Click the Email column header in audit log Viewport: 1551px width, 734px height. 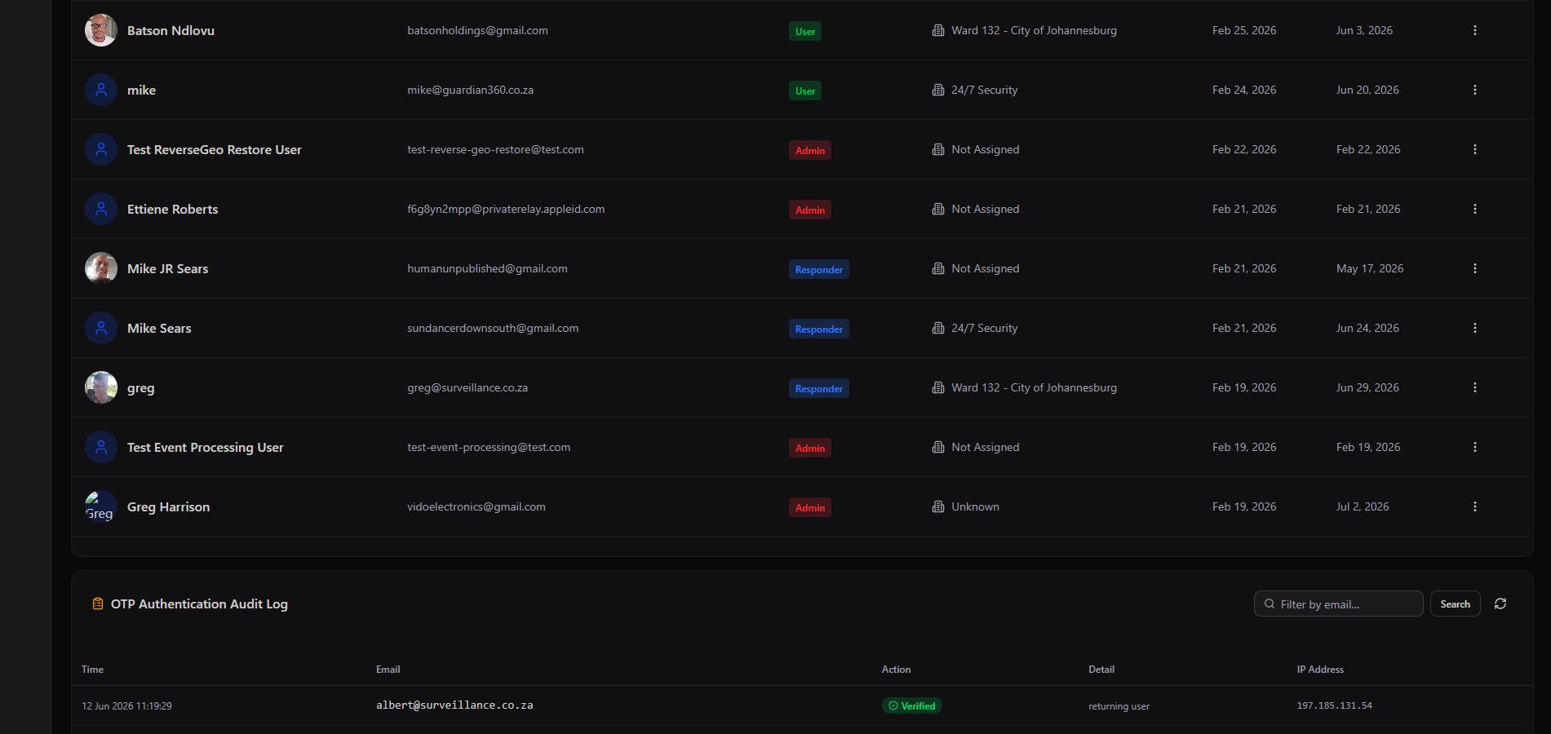coord(388,670)
